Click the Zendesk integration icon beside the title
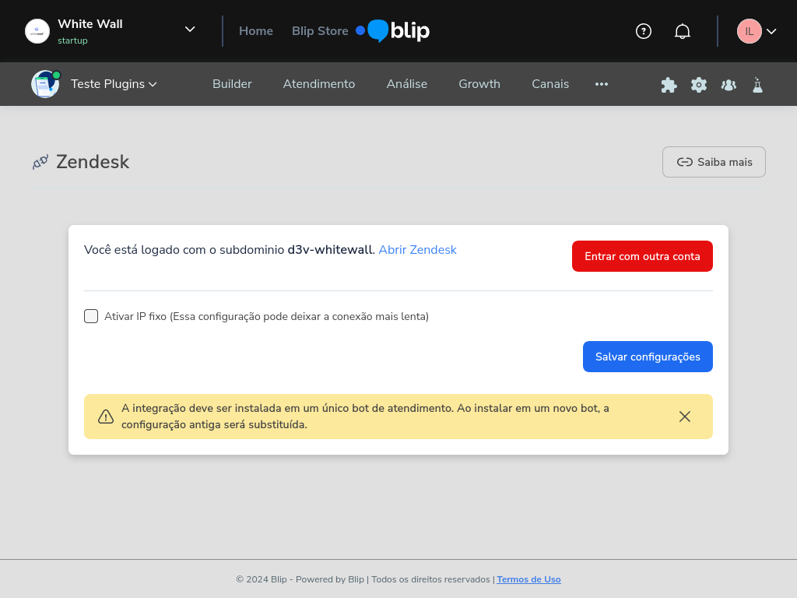 (x=39, y=162)
